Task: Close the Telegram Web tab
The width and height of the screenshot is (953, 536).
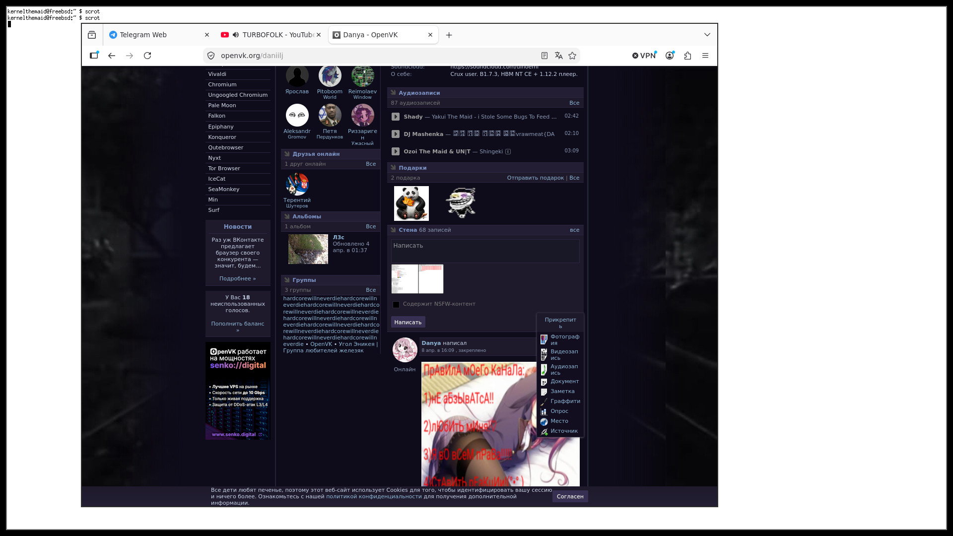Action: pyautogui.click(x=207, y=35)
